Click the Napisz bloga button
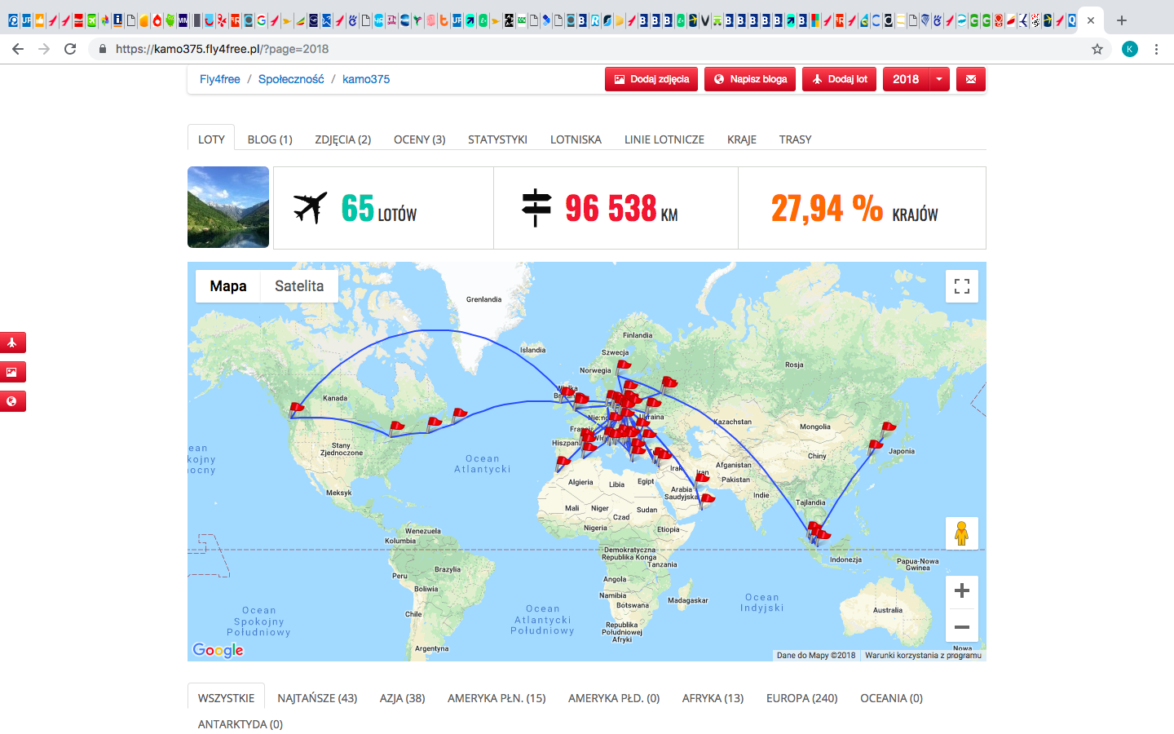 (750, 79)
